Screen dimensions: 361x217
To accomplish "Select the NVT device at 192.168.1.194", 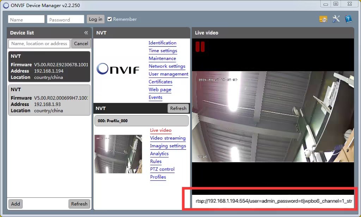I will [x=49, y=67].
